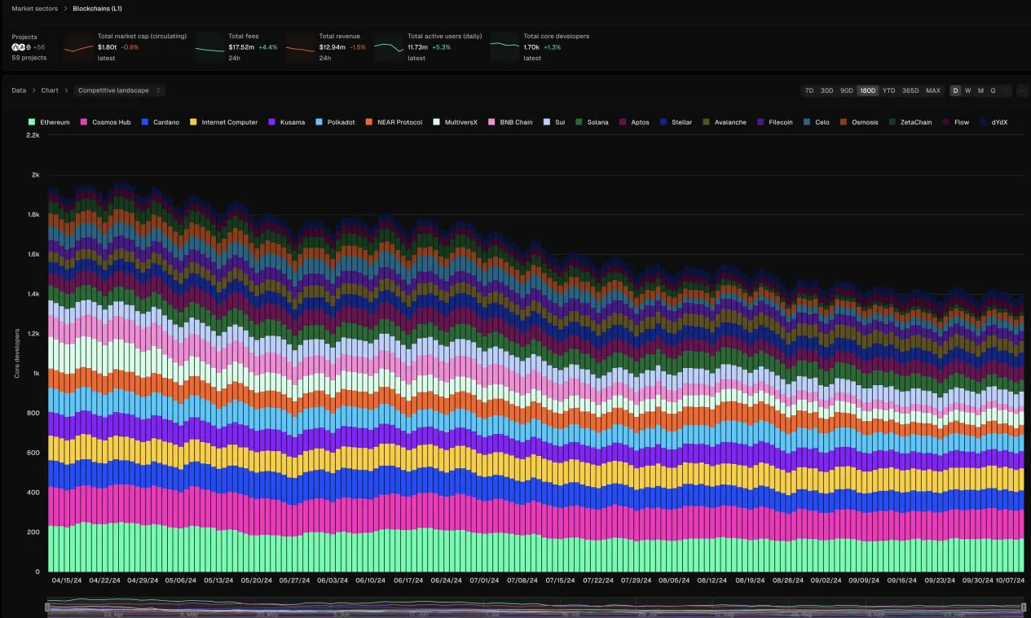Go to Market sectors breadcrumb

[34, 8]
